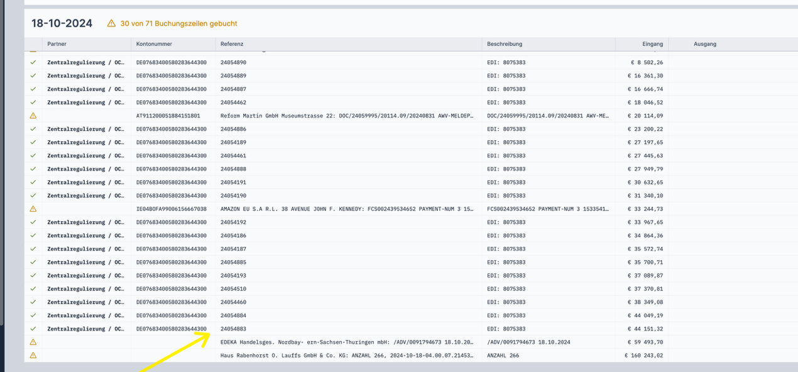798x372 pixels.
Task: Click green checkmark for reference 24054890
Action: pos(33,62)
